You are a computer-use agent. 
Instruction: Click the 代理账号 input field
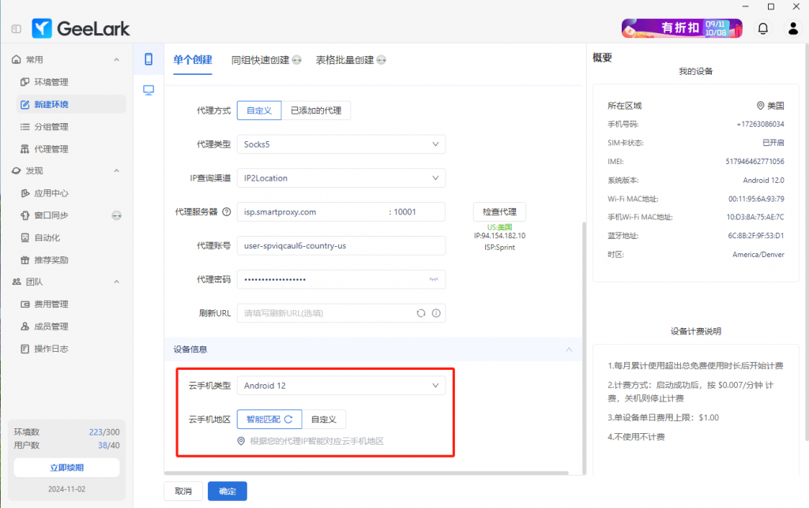(x=341, y=245)
